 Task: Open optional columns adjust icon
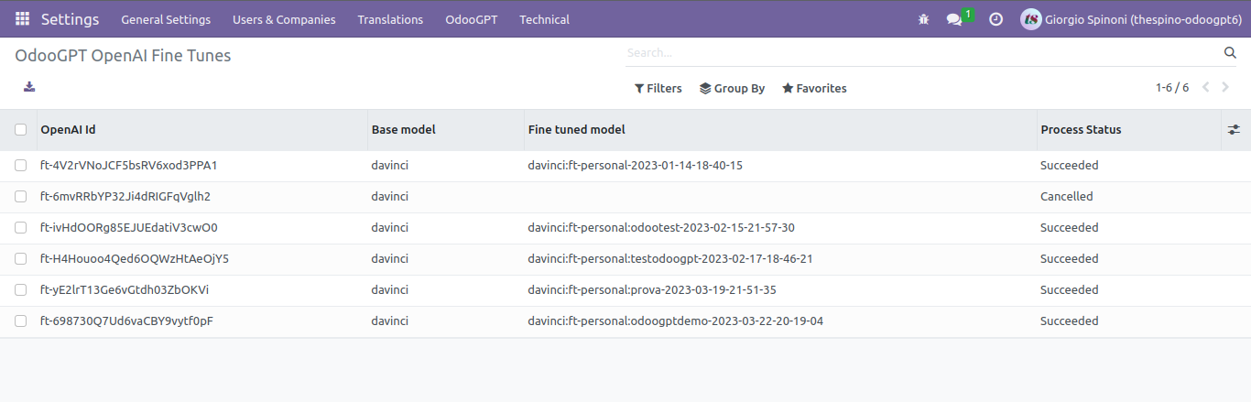pos(1234,130)
